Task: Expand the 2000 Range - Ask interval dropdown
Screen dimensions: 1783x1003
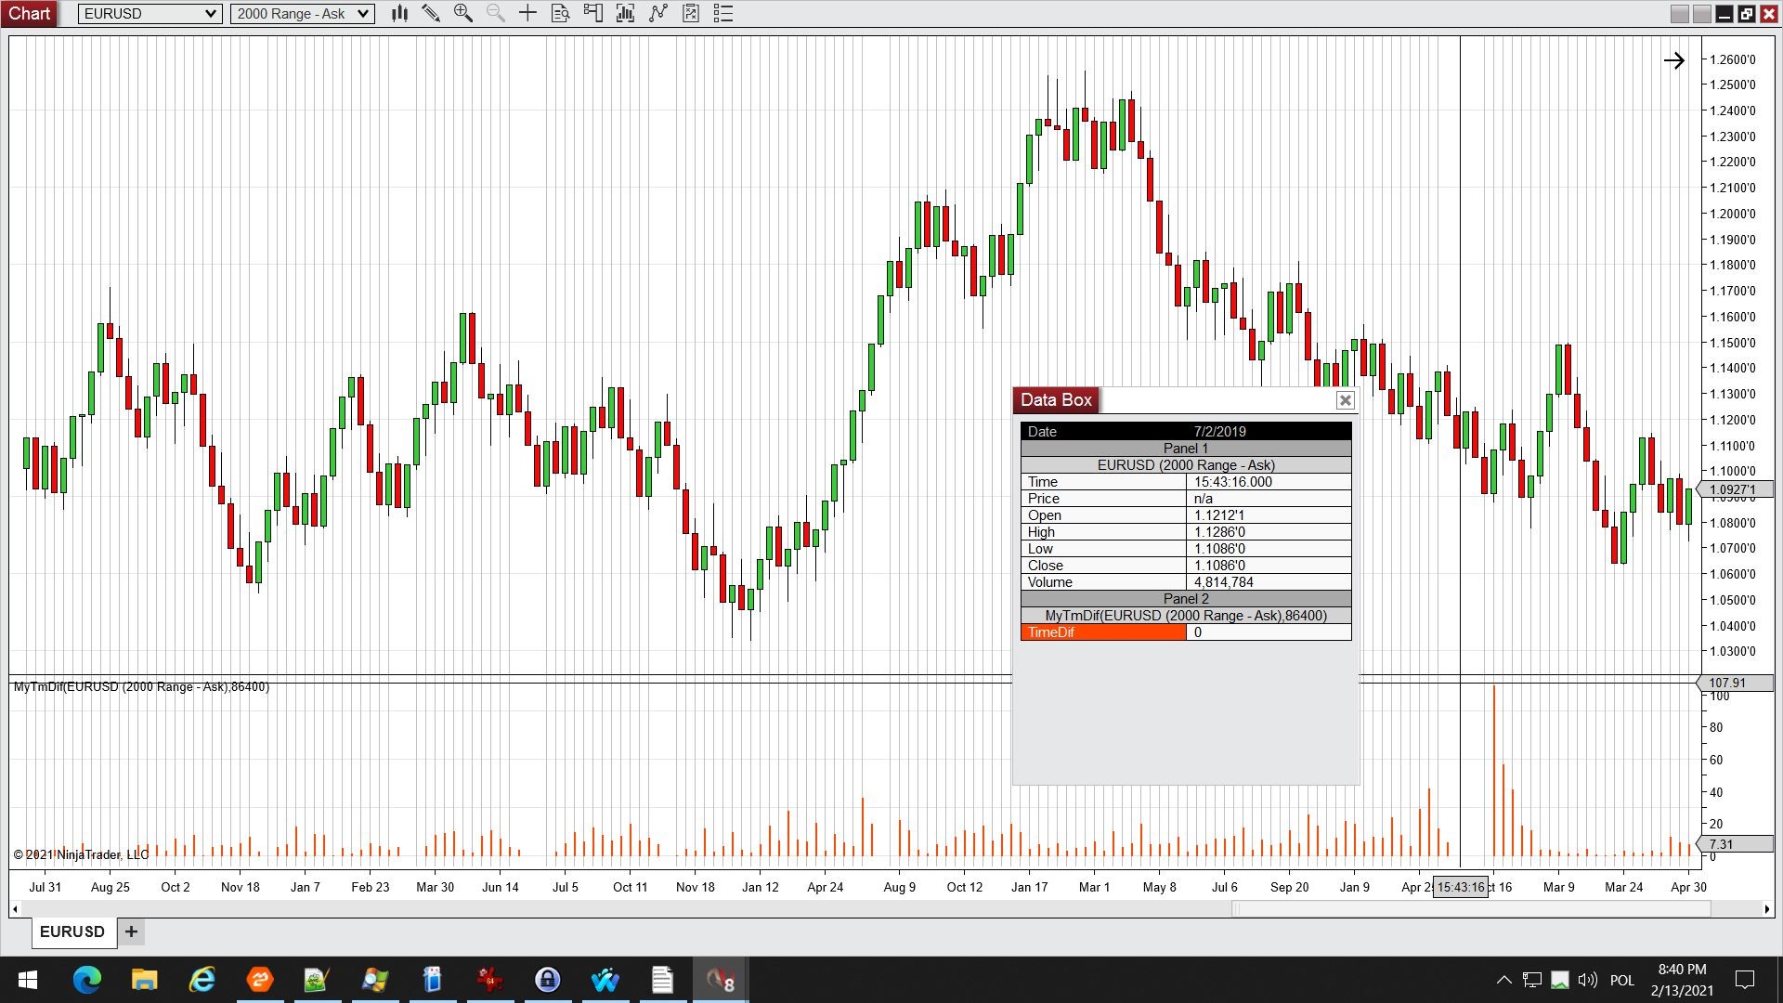Action: 364,13
